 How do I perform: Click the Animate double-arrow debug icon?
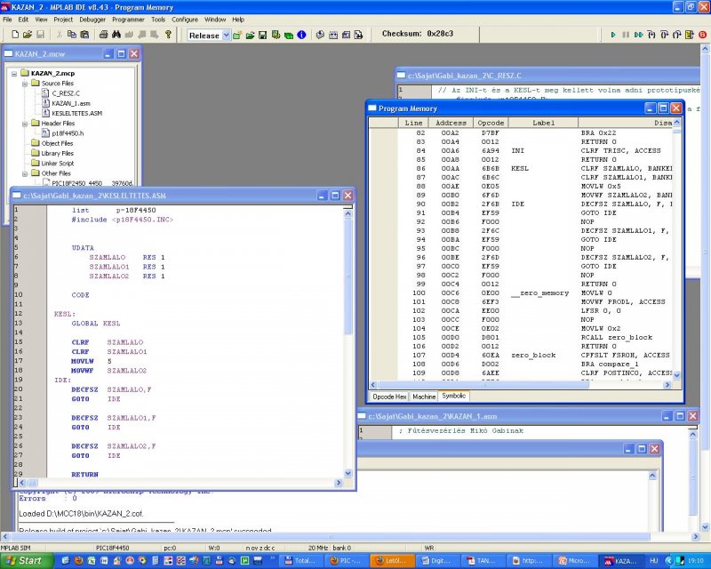pyautogui.click(x=638, y=35)
